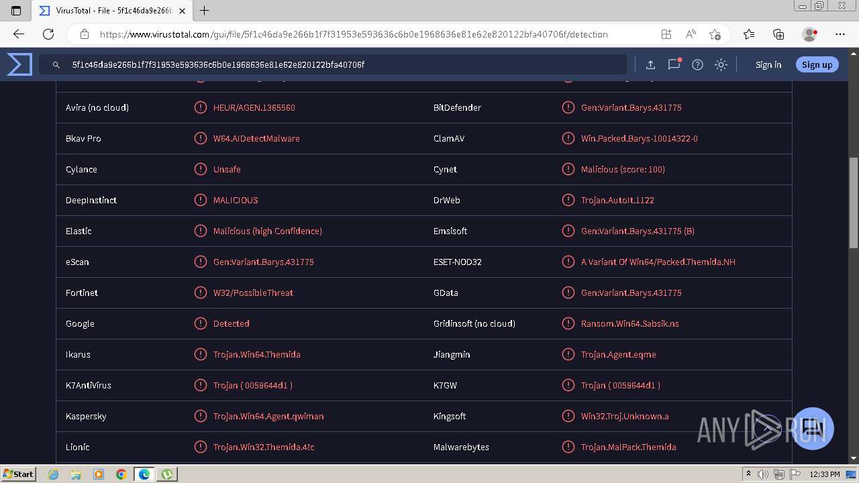Screen dimensions: 859x483
Task: Click the network tray icon
Action: [779, 474]
